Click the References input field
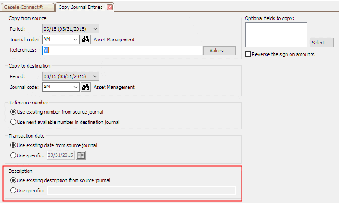This screenshot has width=339, height=203. click(x=122, y=51)
